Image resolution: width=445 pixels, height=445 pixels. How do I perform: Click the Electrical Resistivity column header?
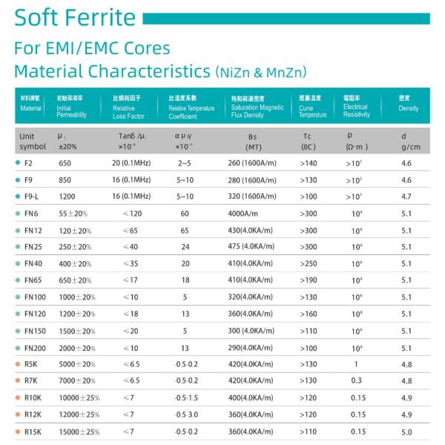[x=356, y=107]
